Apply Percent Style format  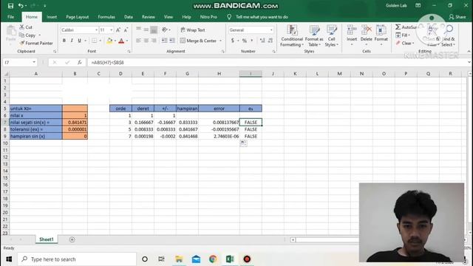coord(245,41)
